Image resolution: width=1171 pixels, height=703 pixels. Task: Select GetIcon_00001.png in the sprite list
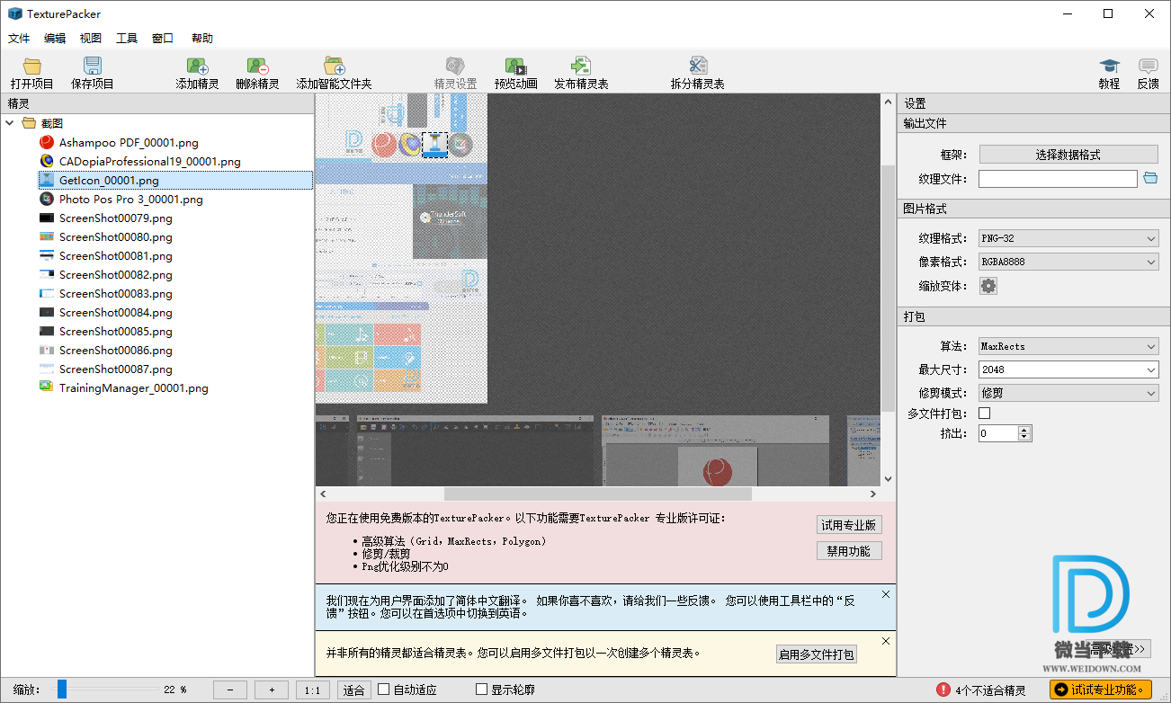175,180
